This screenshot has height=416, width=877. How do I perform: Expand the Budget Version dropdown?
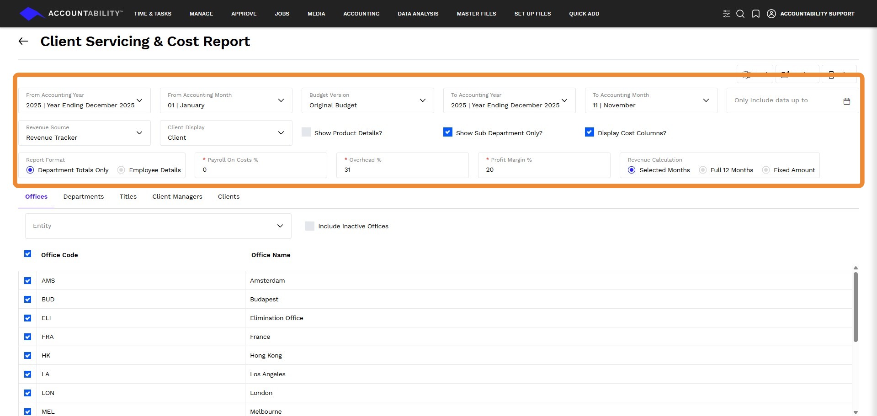[x=422, y=100]
